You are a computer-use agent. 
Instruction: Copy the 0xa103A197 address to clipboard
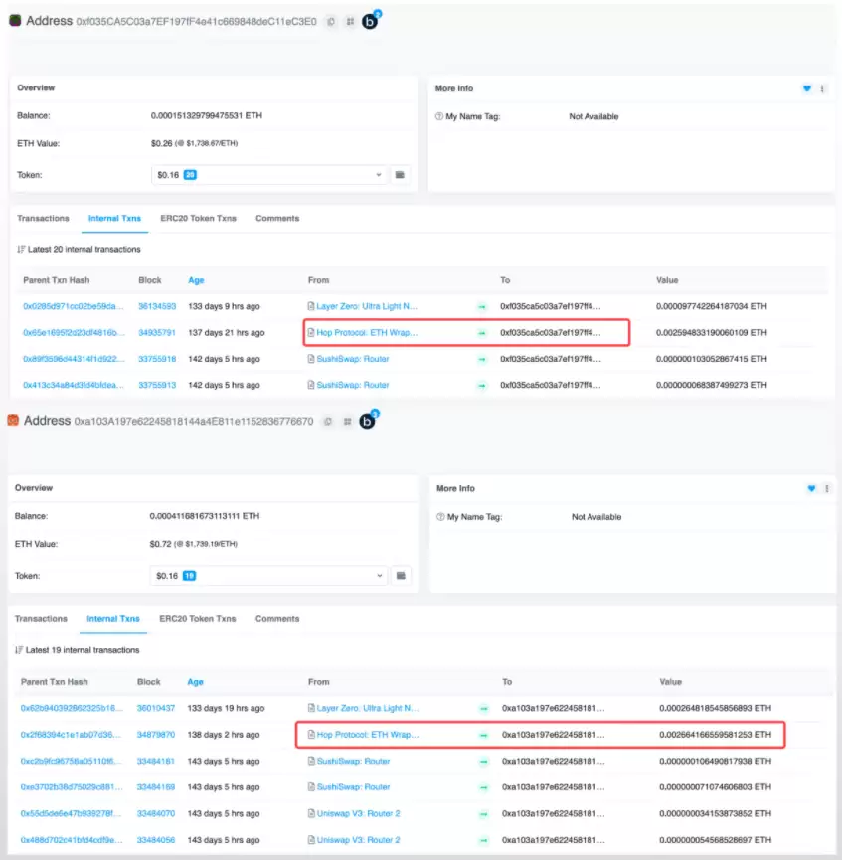click(x=328, y=421)
